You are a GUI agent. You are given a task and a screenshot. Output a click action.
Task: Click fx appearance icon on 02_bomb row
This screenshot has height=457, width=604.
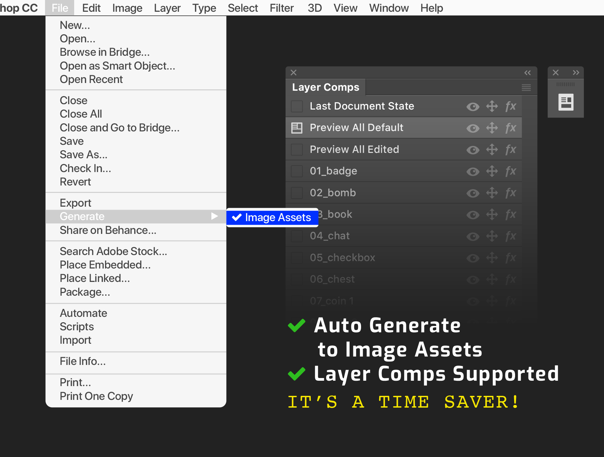point(511,193)
